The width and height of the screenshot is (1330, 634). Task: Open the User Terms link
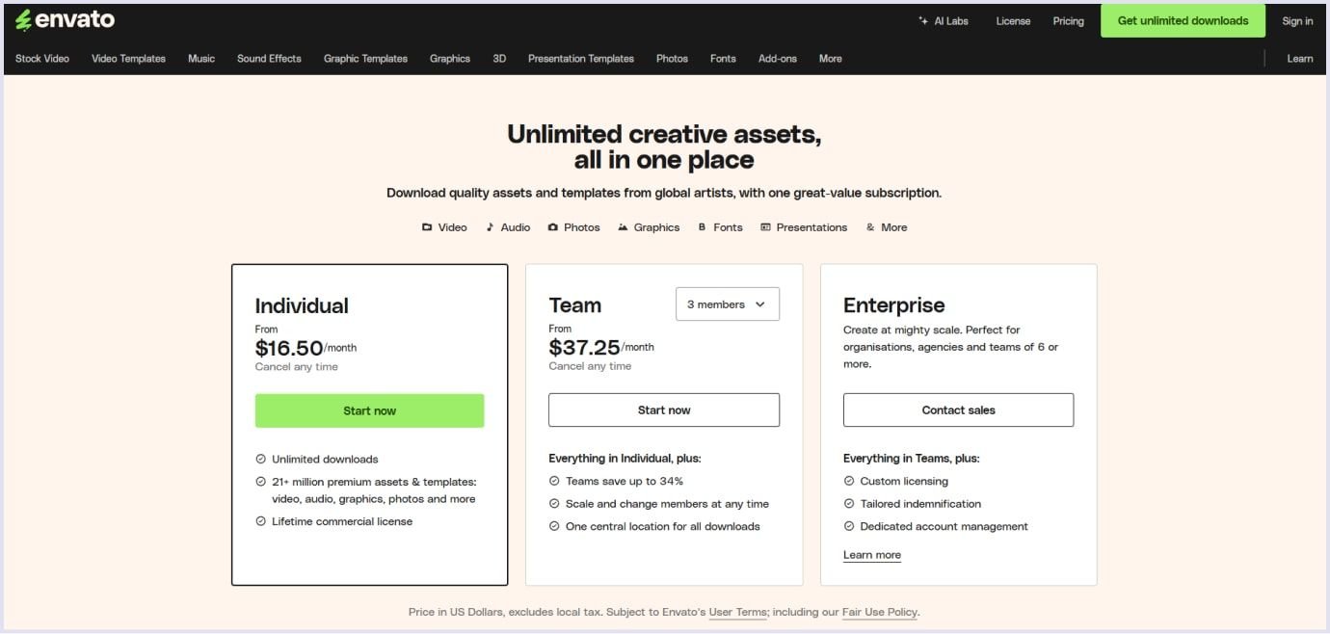tap(738, 612)
